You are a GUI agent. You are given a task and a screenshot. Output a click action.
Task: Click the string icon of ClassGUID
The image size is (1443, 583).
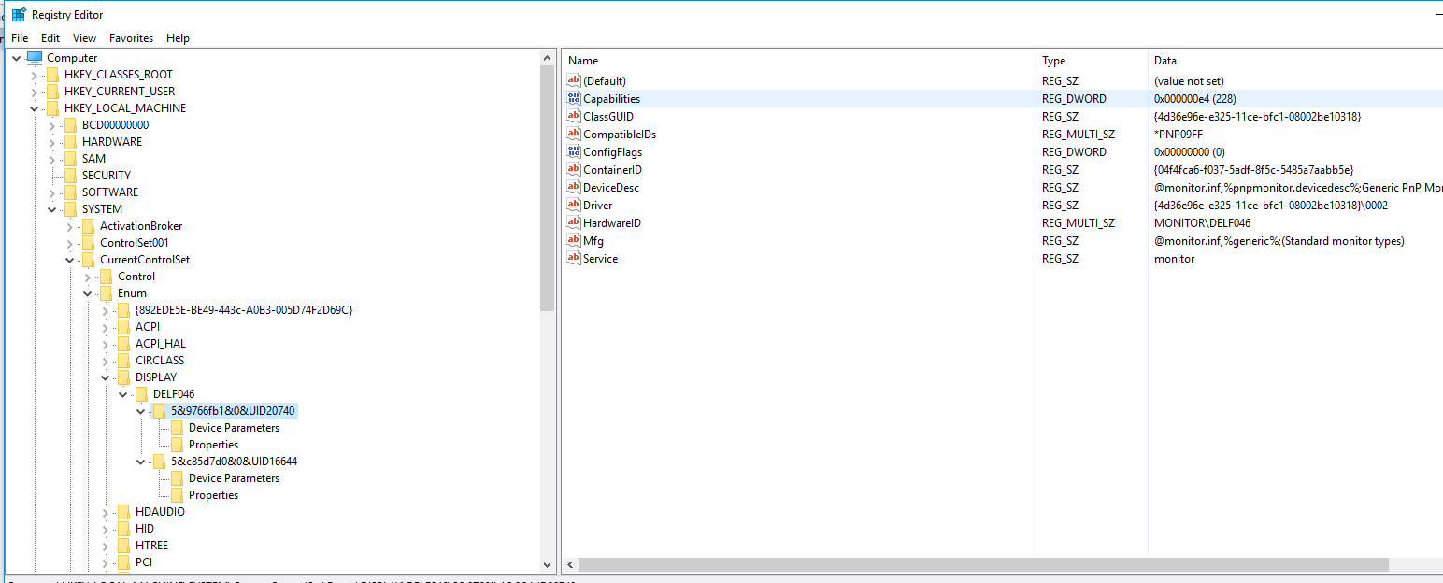point(574,117)
